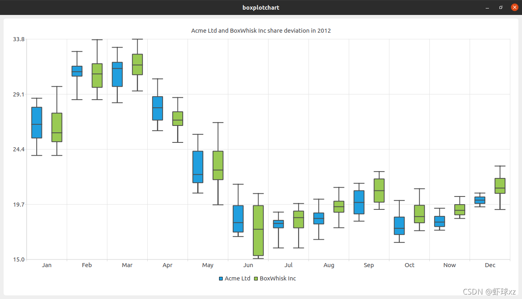This screenshot has height=299, width=522.
Task: Close the boxplotchart window
Action: (514, 7)
